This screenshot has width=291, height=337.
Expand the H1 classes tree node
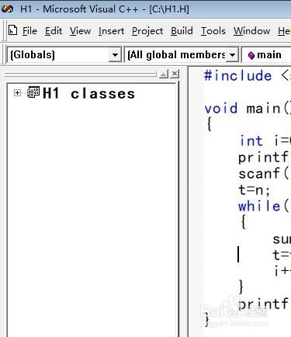click(17, 92)
